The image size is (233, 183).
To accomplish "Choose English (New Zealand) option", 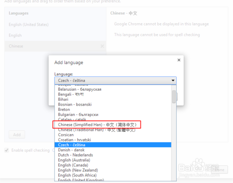I will click(113, 170).
